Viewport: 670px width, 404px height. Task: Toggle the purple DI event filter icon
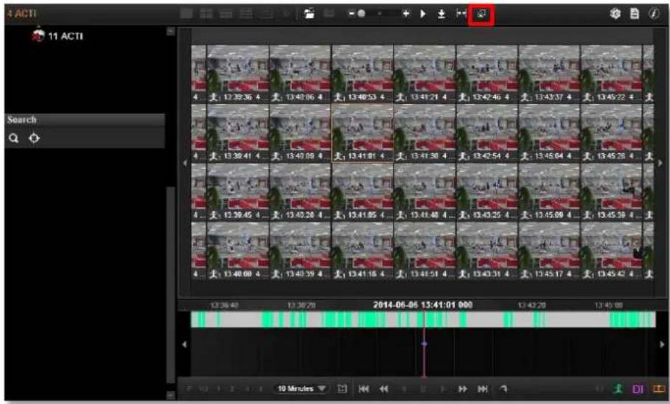[x=638, y=389]
